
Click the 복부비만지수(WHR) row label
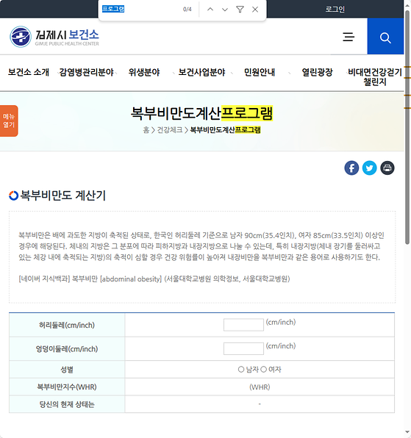coord(67,387)
